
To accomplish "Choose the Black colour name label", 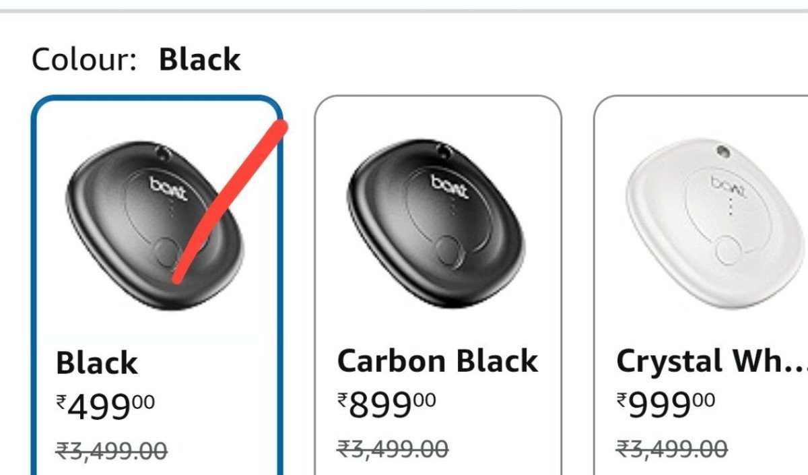I will pyautogui.click(x=96, y=363).
